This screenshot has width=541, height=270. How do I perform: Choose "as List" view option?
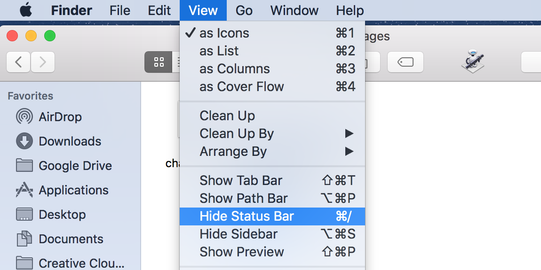219,51
